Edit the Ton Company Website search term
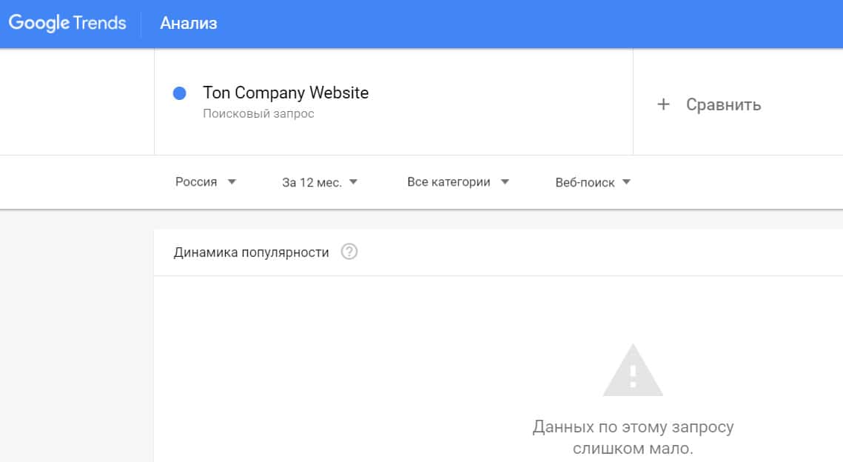The image size is (843, 462). (x=286, y=93)
